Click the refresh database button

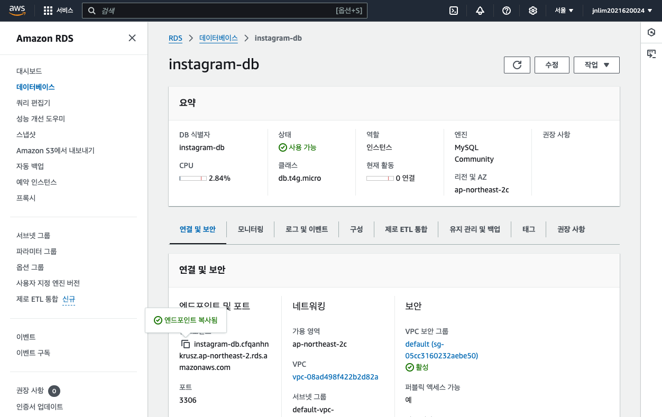point(517,64)
